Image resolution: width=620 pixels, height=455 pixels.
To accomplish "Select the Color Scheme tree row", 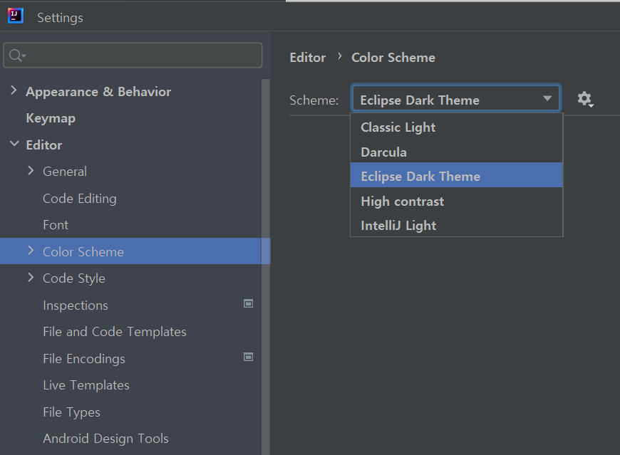I will coord(135,251).
